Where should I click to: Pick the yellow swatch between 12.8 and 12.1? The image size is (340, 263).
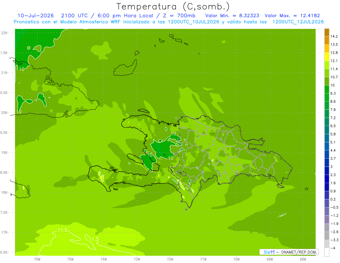point(327,57)
